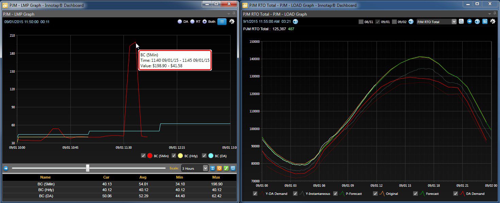Click DA Demand line legend icon
Viewport: 500px width, 203px height.
point(462,193)
